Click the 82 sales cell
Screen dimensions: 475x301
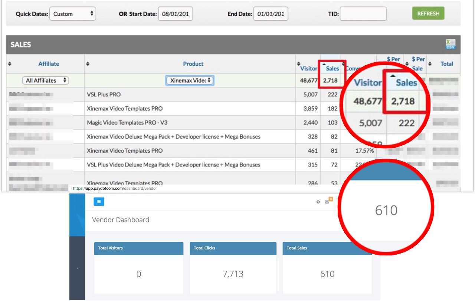tap(334, 137)
